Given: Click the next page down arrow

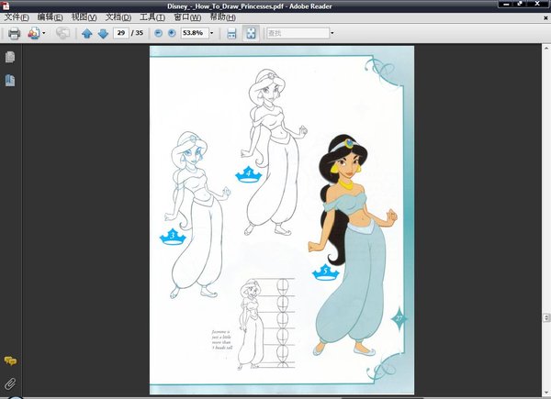Looking at the screenshot, I should [x=103, y=34].
